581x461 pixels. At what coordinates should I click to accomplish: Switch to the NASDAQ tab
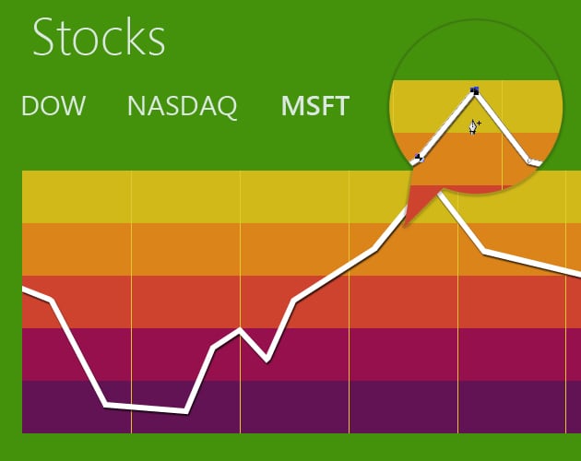182,106
